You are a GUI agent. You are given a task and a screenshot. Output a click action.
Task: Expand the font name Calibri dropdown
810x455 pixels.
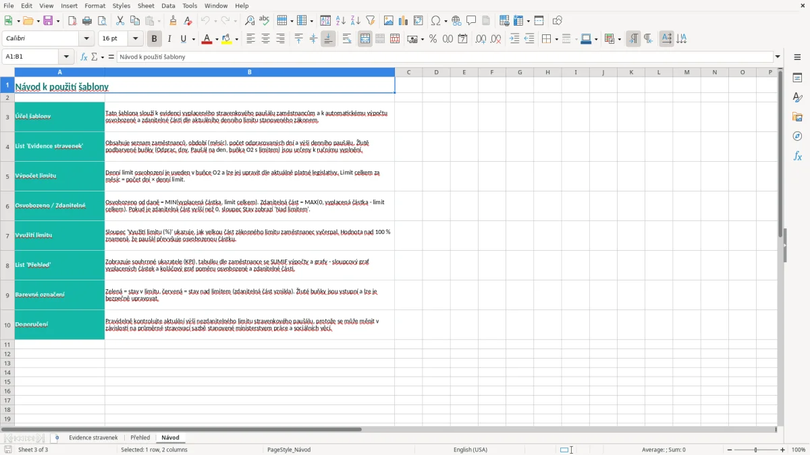tap(86, 39)
